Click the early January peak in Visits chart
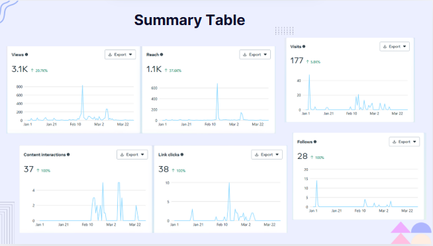433x246 pixels. [x=309, y=75]
